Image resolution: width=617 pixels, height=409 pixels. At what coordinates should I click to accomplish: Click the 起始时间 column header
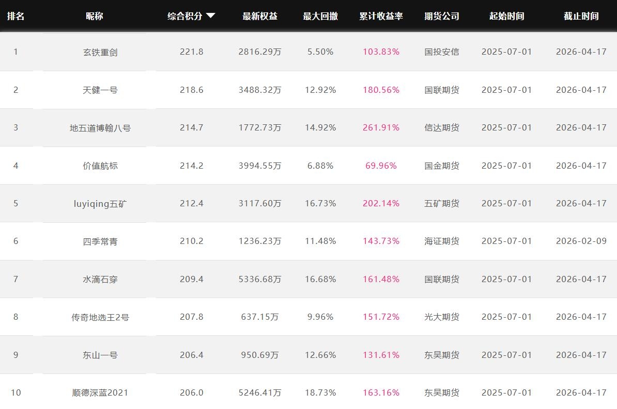click(x=506, y=16)
